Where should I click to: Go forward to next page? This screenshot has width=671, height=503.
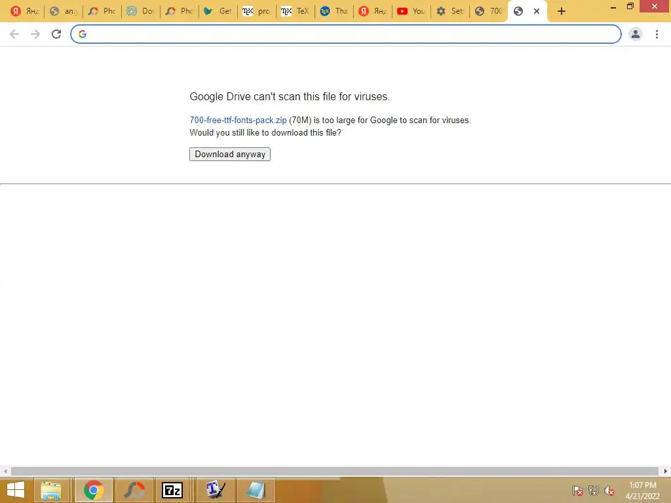coord(35,34)
